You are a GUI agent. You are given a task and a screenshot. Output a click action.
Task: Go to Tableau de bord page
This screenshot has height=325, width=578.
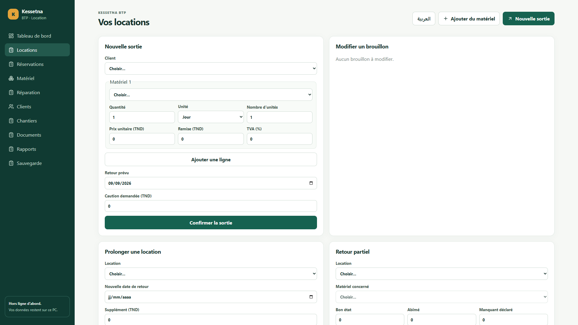37,36
